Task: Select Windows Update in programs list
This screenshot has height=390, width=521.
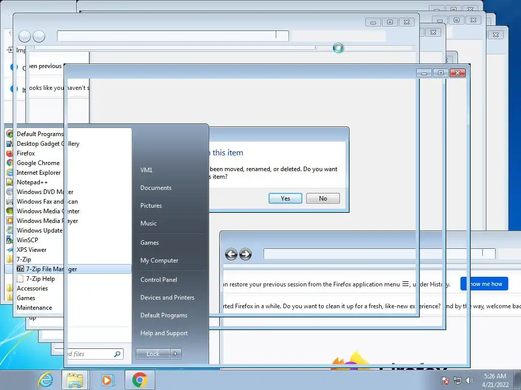Action: 40,230
